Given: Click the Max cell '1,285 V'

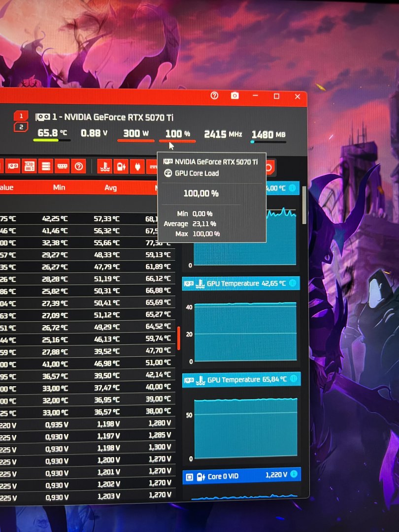Looking at the screenshot, I should (x=160, y=435).
